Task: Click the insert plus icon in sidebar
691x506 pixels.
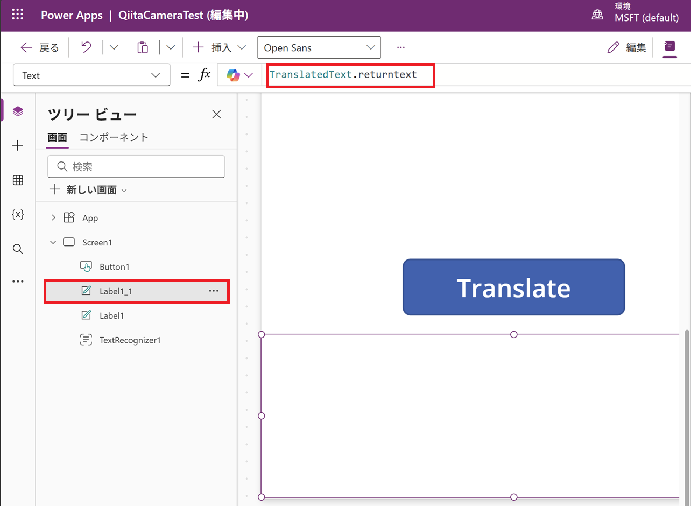Action: (x=18, y=145)
